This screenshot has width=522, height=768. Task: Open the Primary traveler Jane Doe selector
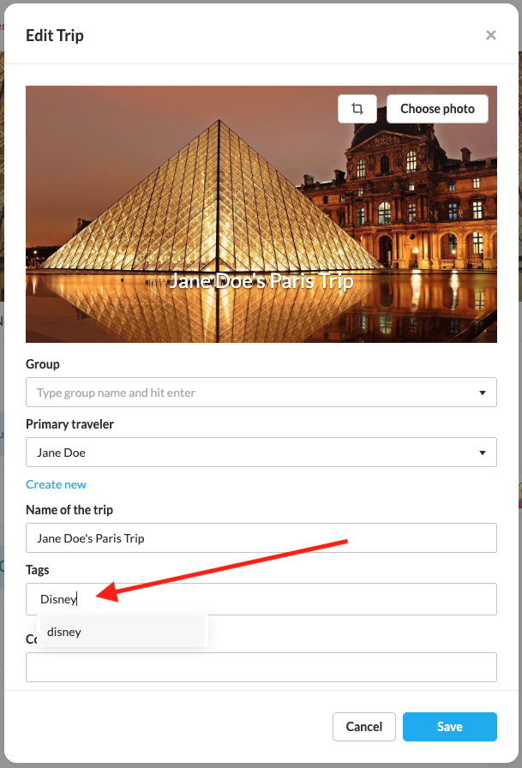(x=249, y=453)
